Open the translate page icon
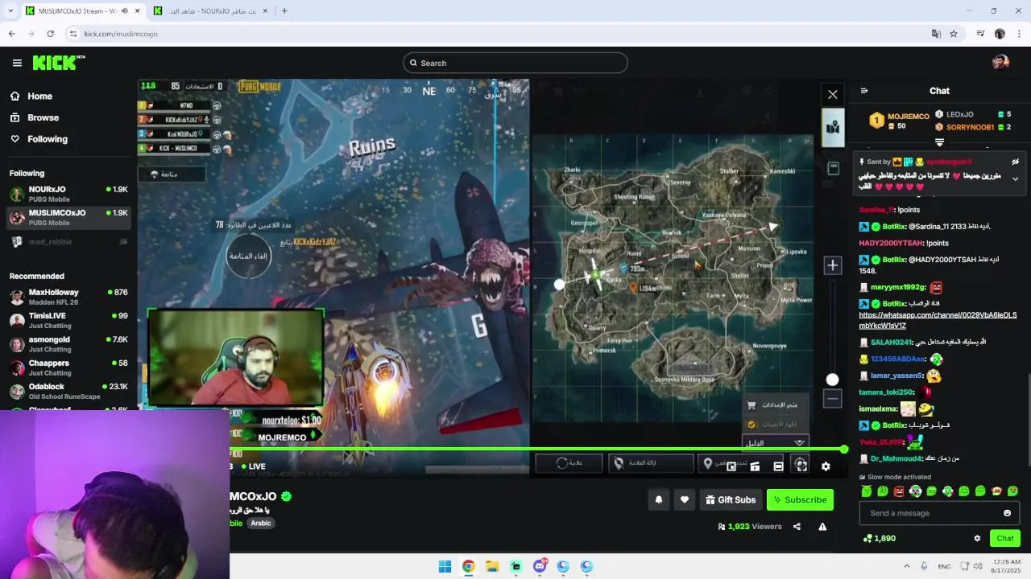 pos(936,34)
